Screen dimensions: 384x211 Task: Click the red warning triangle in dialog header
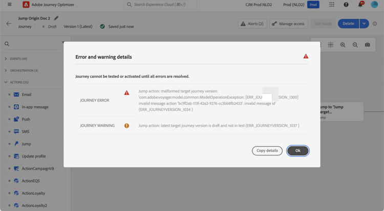(x=306, y=56)
